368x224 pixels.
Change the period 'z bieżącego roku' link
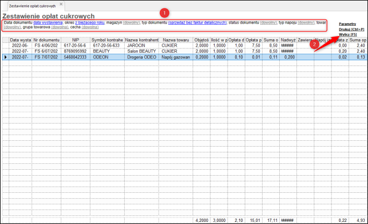point(90,23)
